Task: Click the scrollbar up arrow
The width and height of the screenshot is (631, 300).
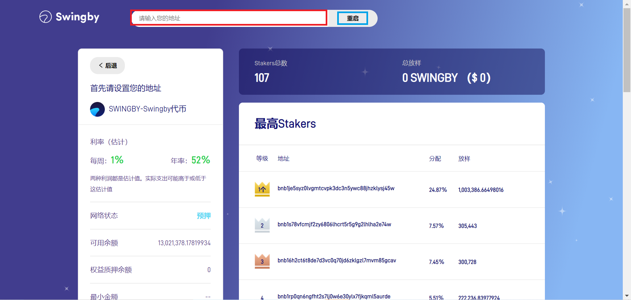Action: click(x=627, y=4)
